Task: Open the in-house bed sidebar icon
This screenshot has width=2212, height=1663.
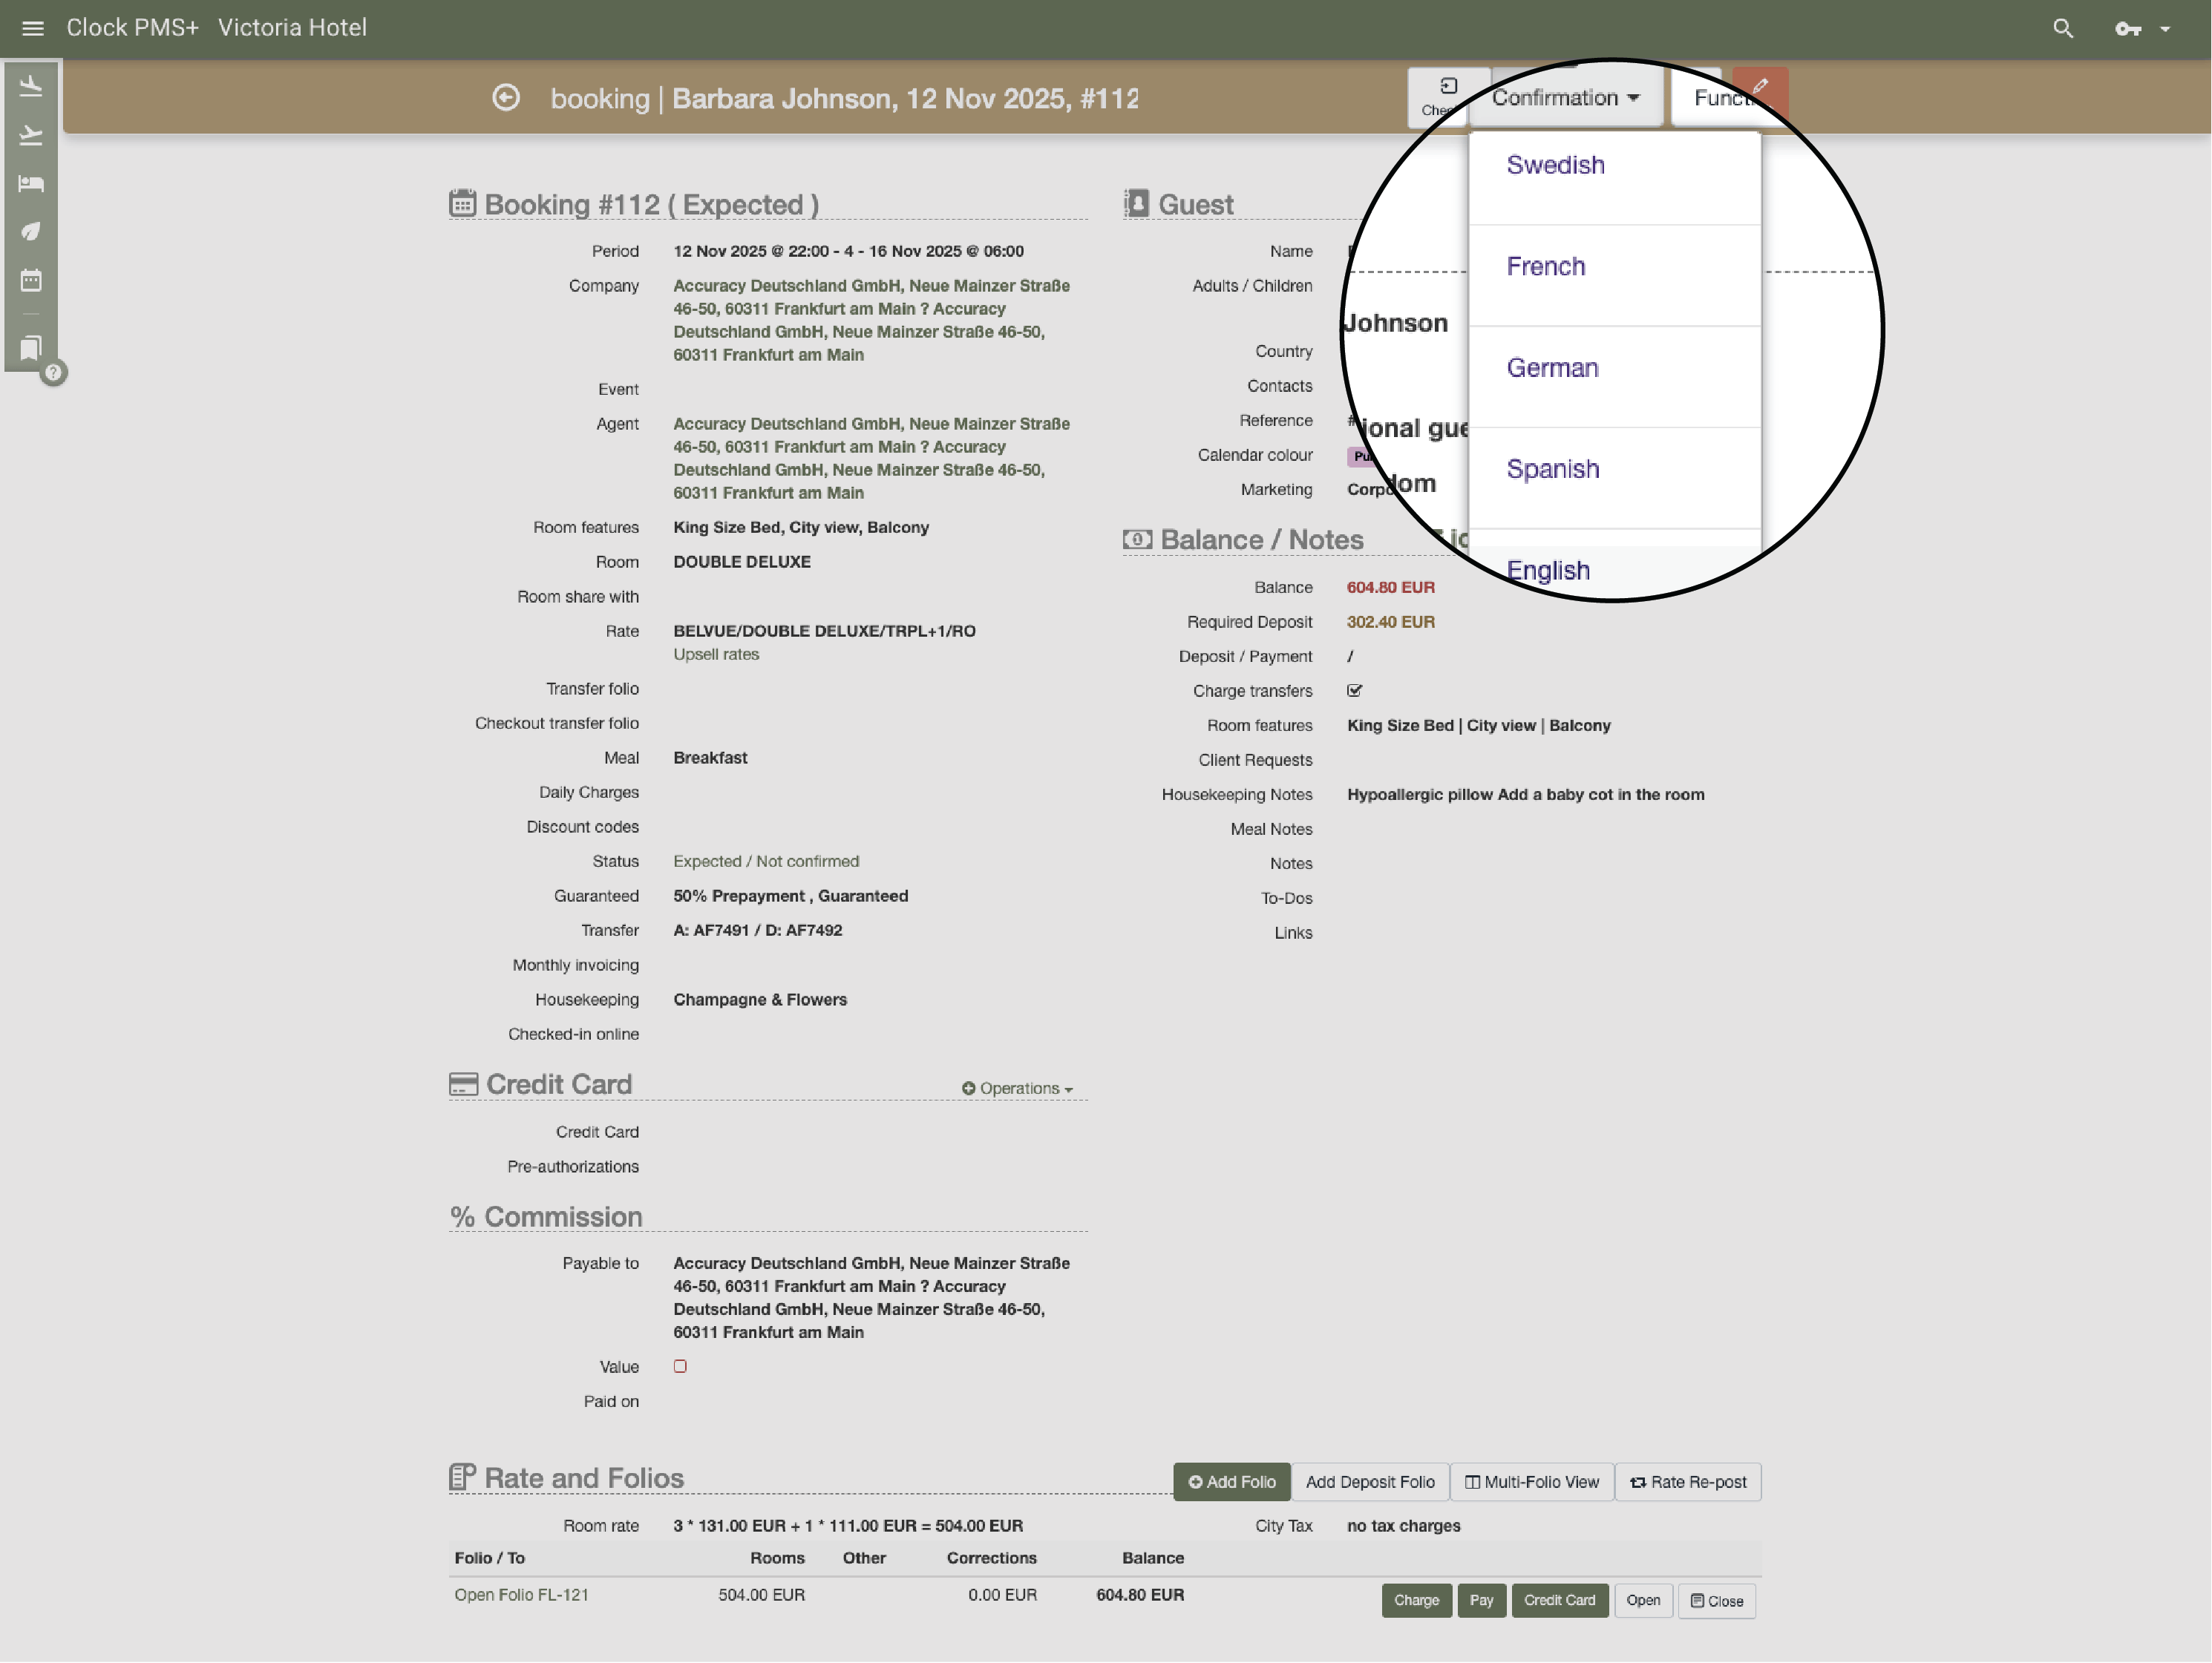Action: [x=31, y=183]
